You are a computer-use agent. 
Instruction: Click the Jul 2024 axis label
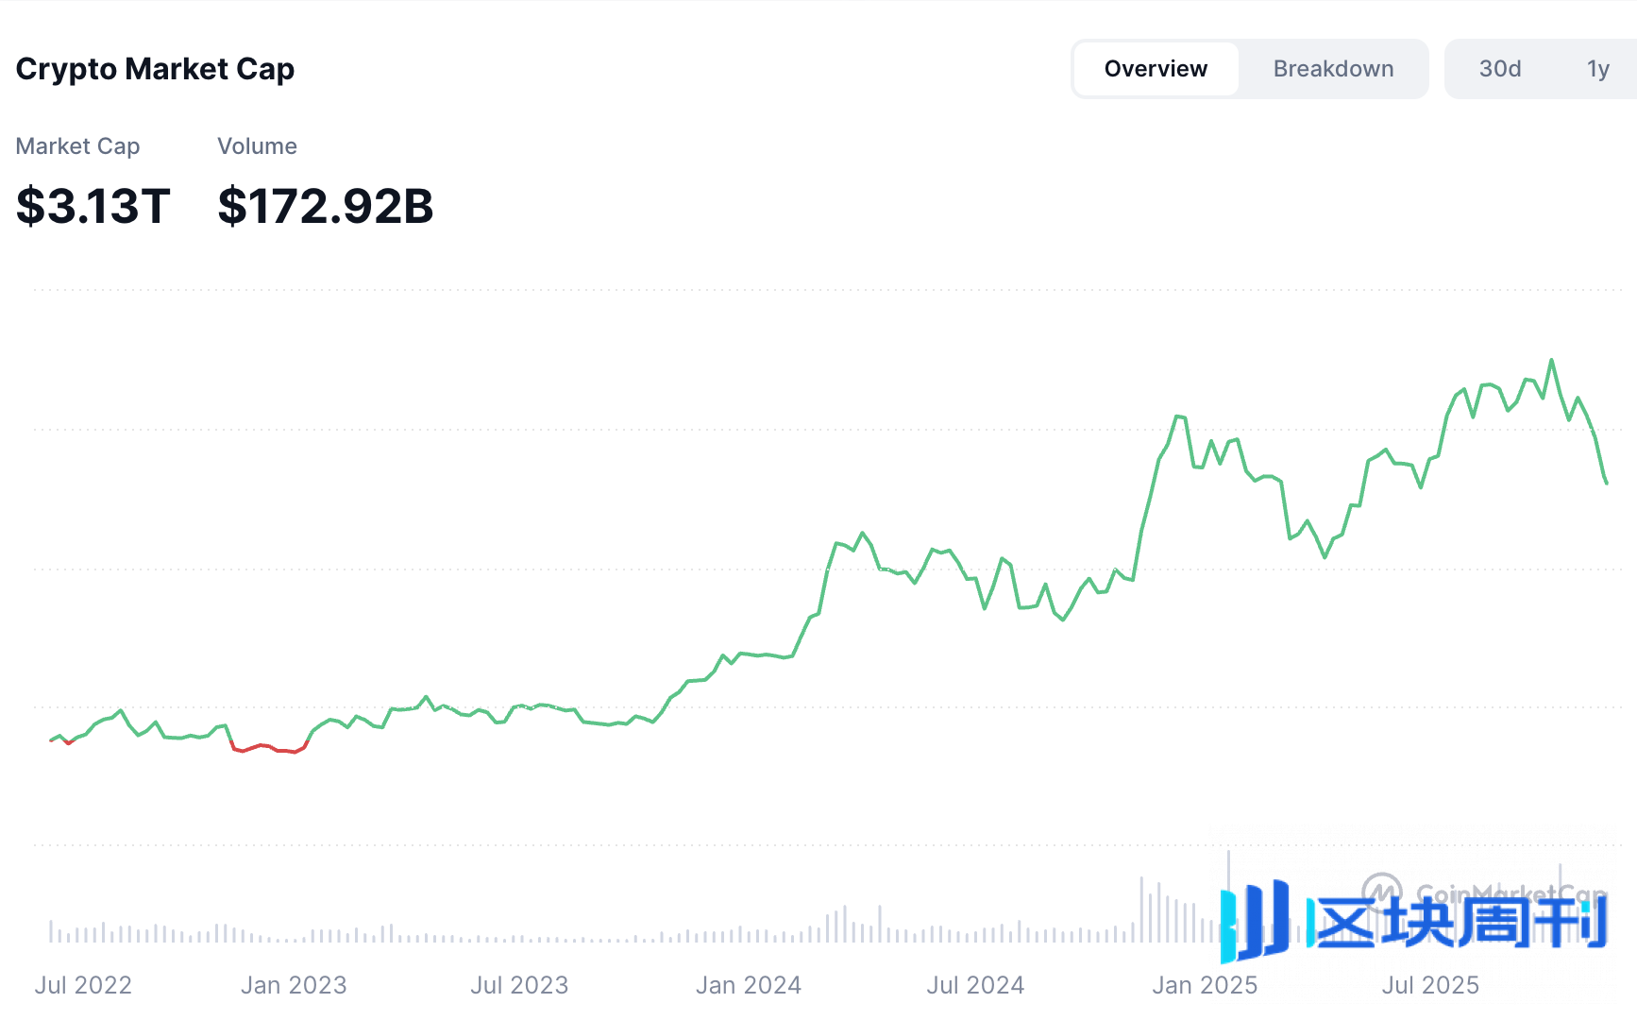click(975, 985)
